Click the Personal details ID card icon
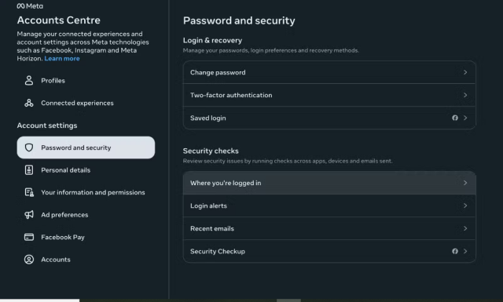Viewport: 503px width, 302px height. pos(29,169)
